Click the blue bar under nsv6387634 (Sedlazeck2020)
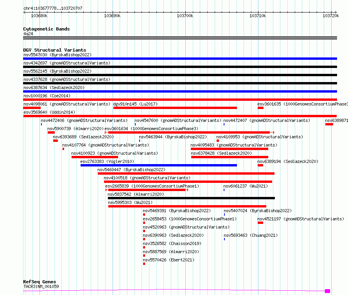Screen dimensions: 348x295 click(x=180, y=91)
